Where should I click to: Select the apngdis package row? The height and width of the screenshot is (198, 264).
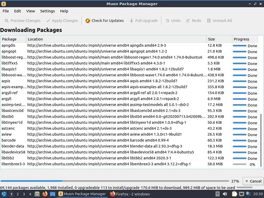[x=129, y=45]
